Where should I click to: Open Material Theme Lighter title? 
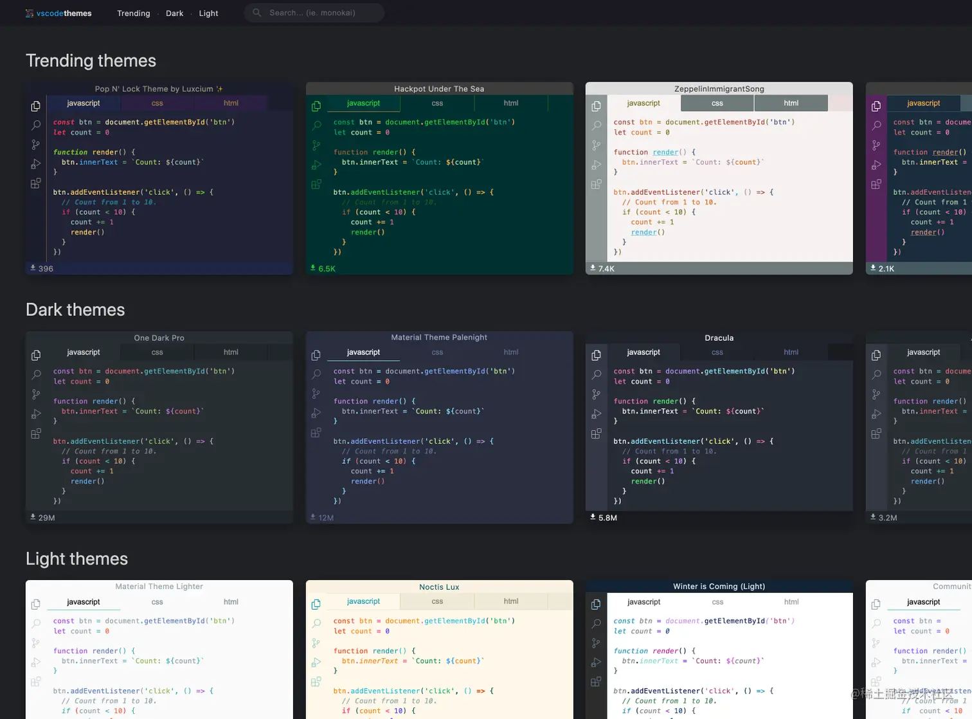click(x=159, y=586)
